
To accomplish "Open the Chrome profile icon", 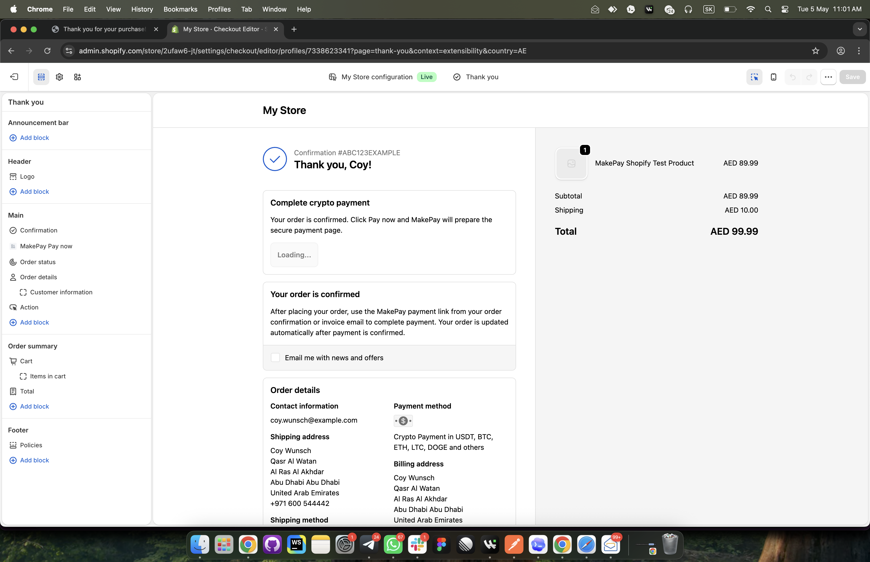I will pyautogui.click(x=841, y=51).
